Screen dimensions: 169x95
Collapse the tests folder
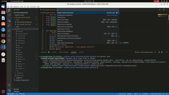pos(17,20)
